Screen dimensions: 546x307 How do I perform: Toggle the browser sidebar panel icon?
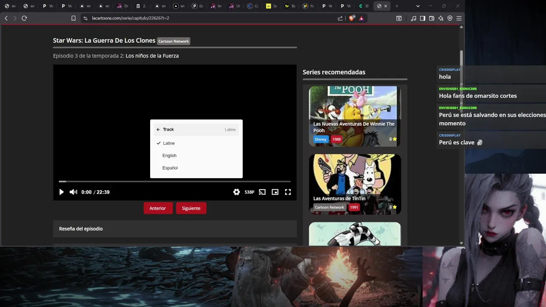pos(422,18)
